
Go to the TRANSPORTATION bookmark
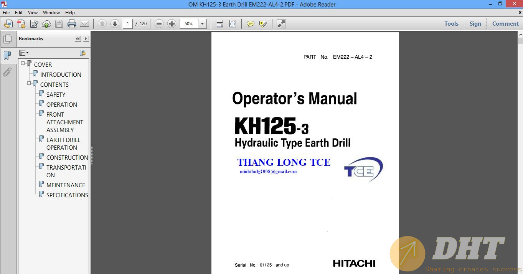66,171
